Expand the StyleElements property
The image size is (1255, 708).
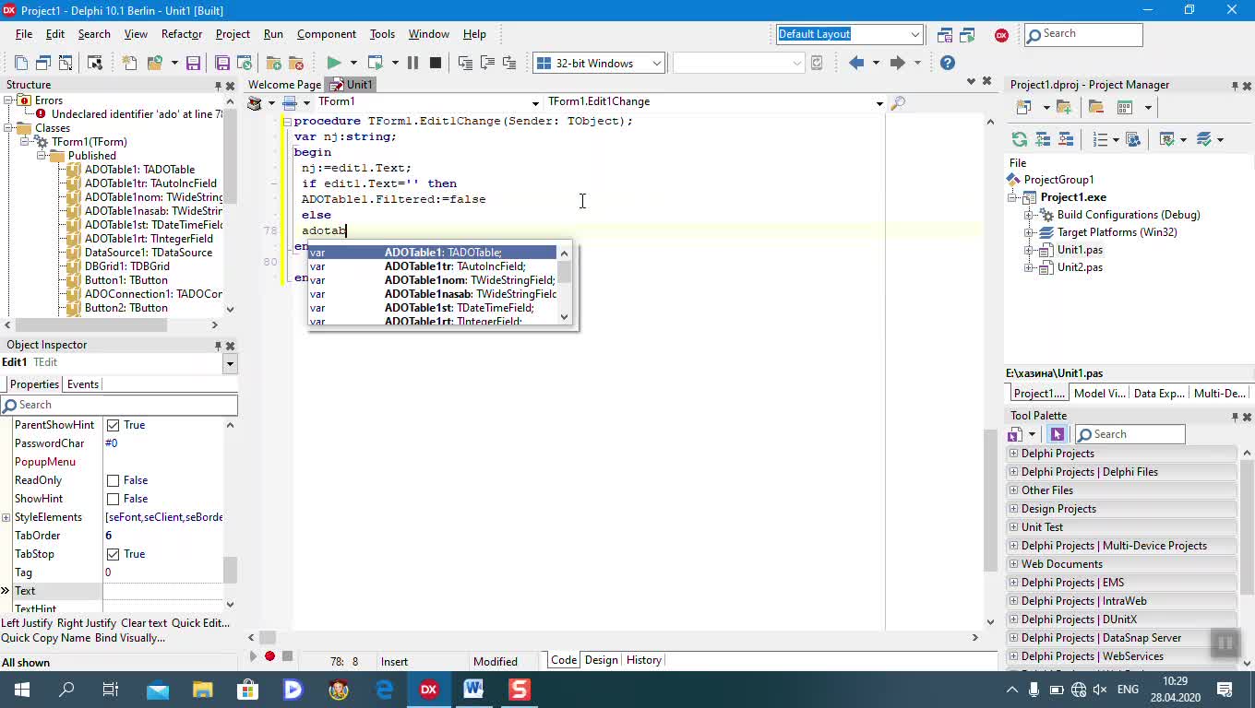coord(6,517)
